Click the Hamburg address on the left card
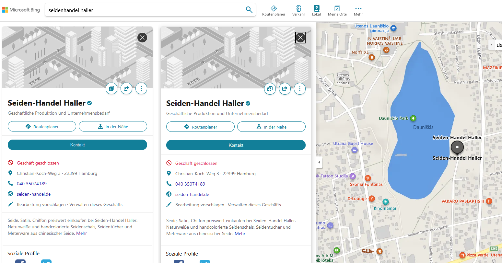The width and height of the screenshot is (502, 263). pos(57,173)
